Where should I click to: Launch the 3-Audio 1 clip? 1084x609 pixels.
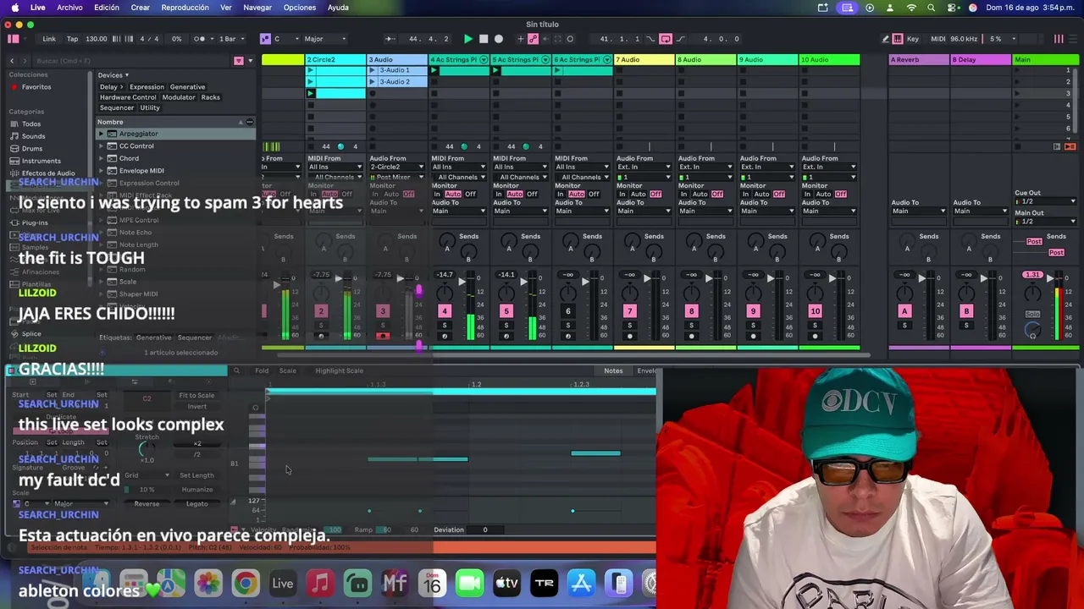[x=372, y=70]
